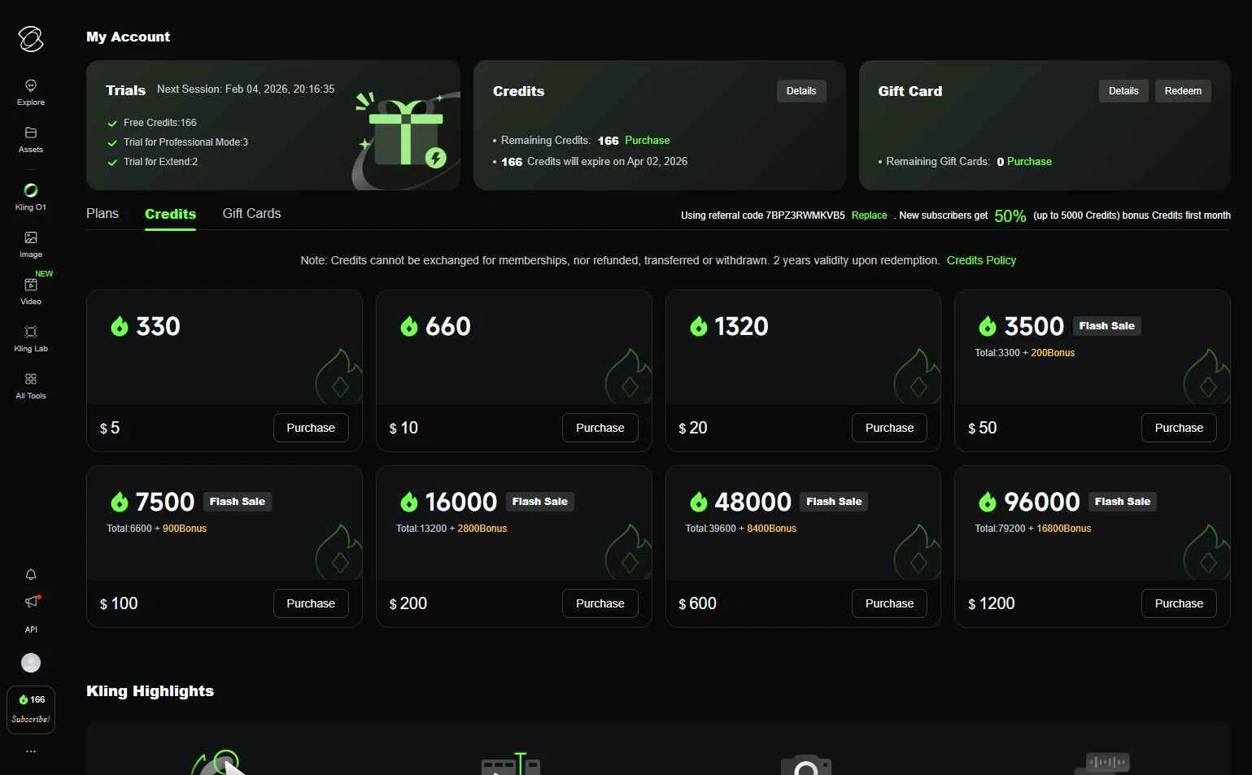Switch to the Plans tab
The width and height of the screenshot is (1252, 775).
[x=103, y=213]
